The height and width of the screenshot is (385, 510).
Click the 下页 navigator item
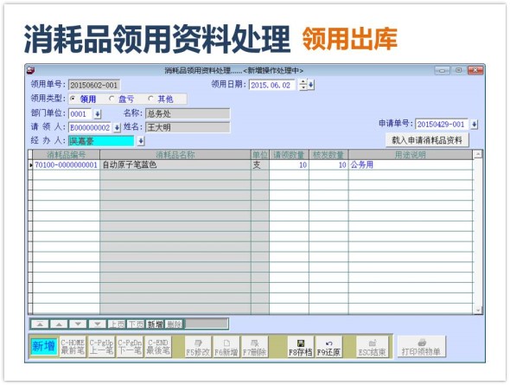pos(136,324)
